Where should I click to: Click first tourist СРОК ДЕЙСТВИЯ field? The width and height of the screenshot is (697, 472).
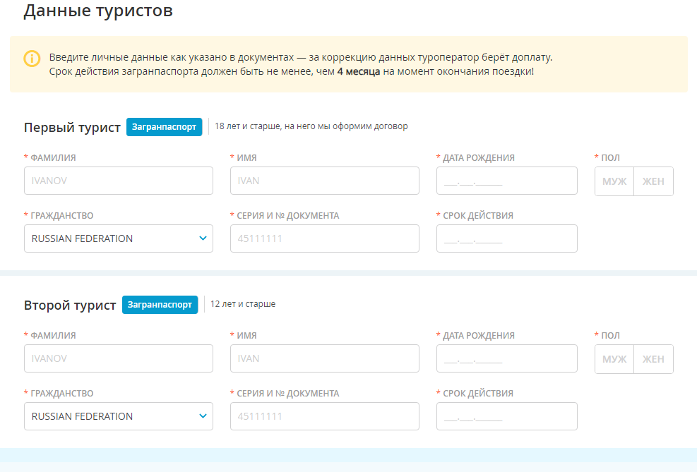point(507,238)
